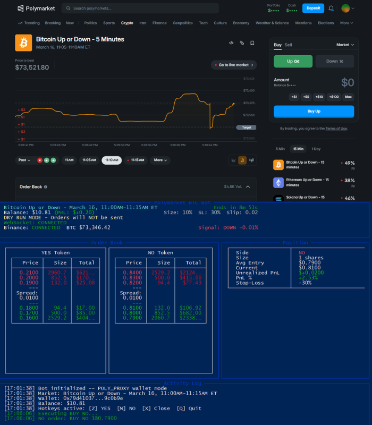Image resolution: width=372 pixels, height=425 pixels.
Task: Open the notifications bell
Action: (331, 8)
